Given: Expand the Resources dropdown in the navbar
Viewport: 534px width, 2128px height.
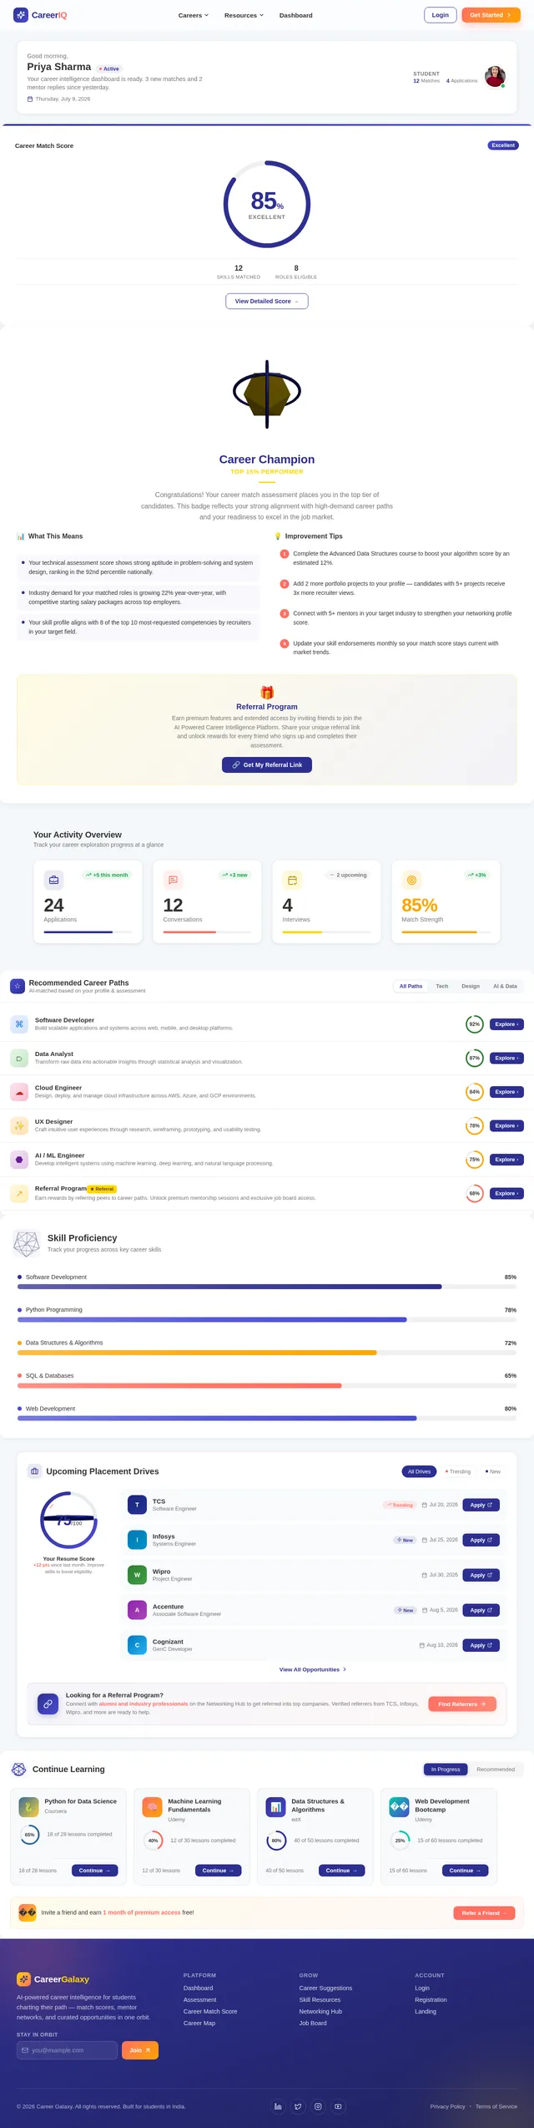Looking at the screenshot, I should [244, 15].
